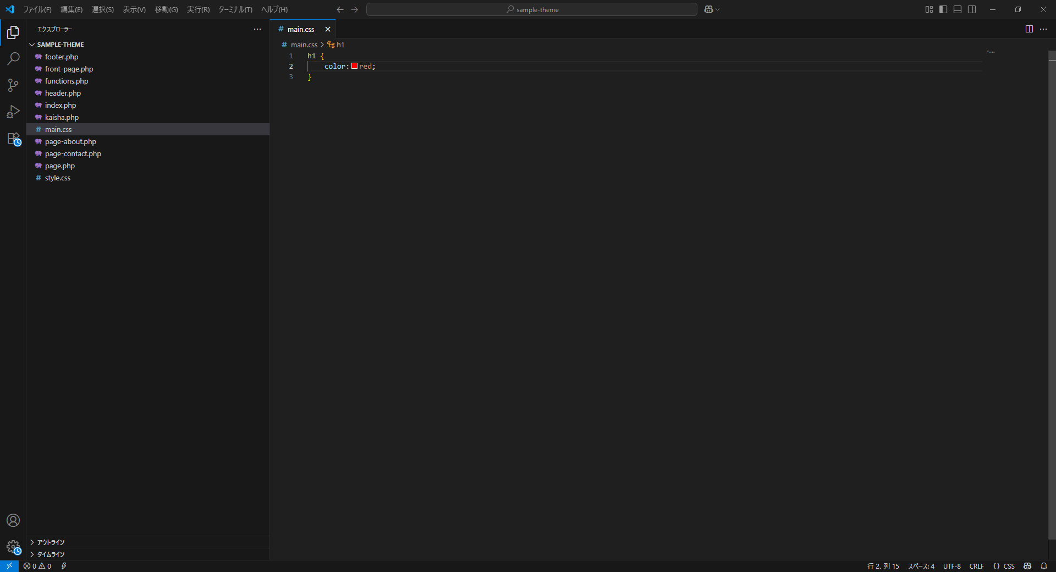Change encoding via UTF-8
The image size is (1056, 572).
coord(952,566)
